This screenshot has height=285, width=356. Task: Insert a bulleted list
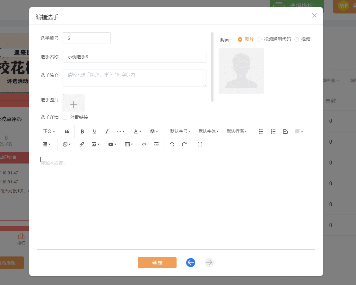(x=261, y=131)
